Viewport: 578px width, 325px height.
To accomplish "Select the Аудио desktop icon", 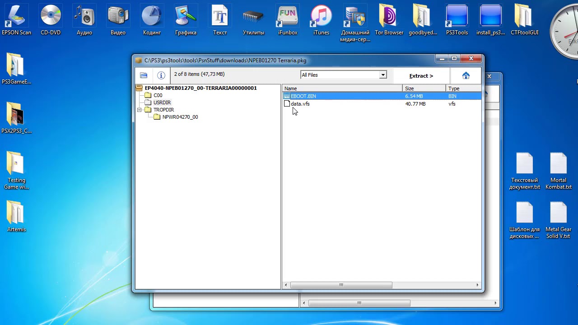I will pos(84,20).
